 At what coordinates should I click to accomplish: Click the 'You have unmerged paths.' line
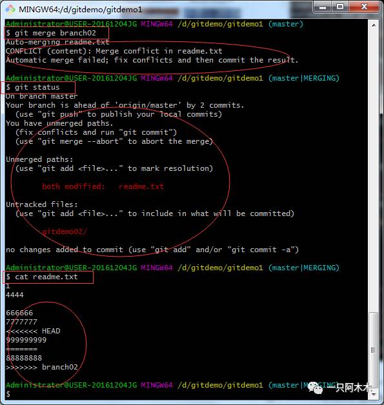(x=59, y=123)
